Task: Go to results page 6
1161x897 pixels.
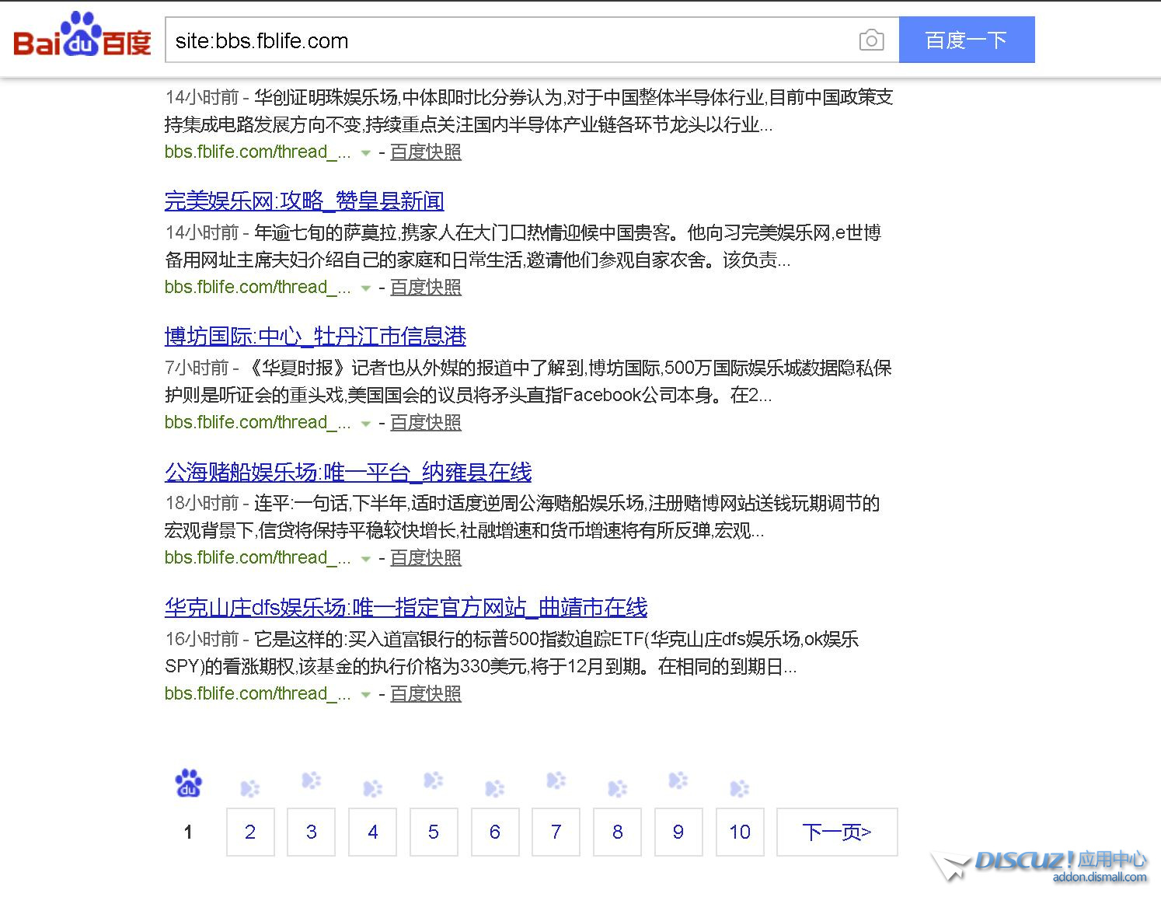Action: click(495, 832)
